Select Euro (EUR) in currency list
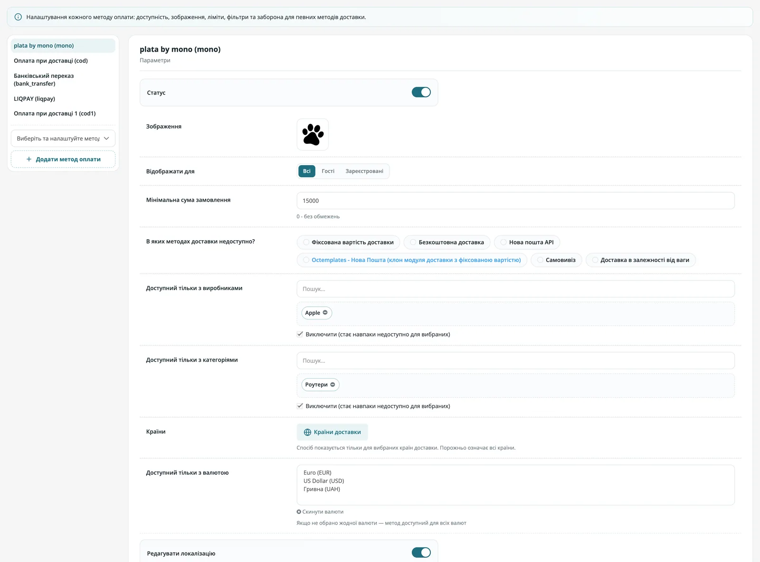760x562 pixels. click(x=317, y=473)
